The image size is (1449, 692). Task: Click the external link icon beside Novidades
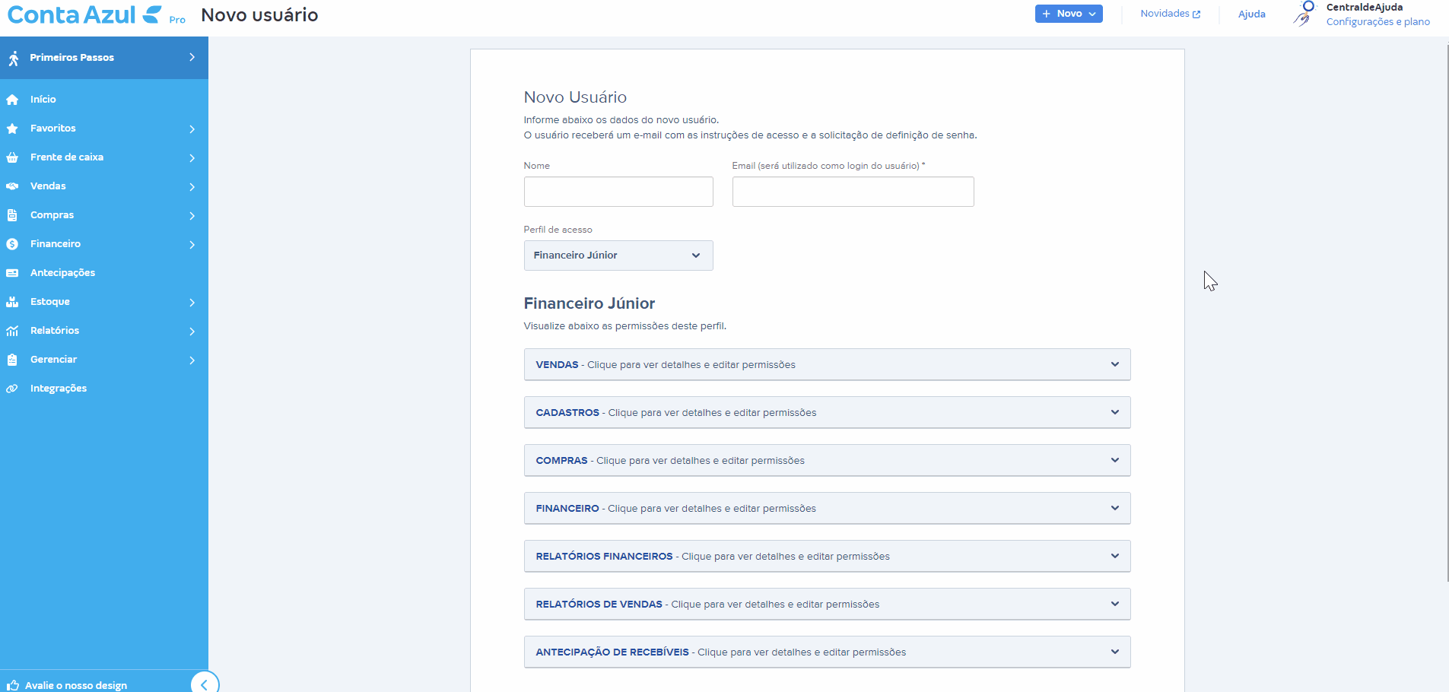(x=1196, y=14)
